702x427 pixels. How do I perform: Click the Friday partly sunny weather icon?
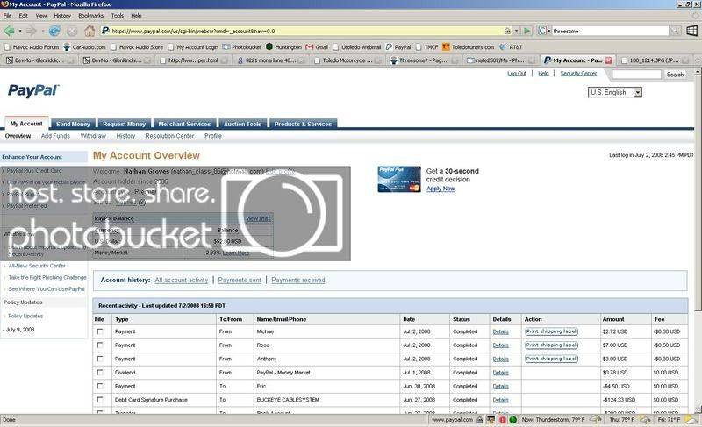pos(691,419)
